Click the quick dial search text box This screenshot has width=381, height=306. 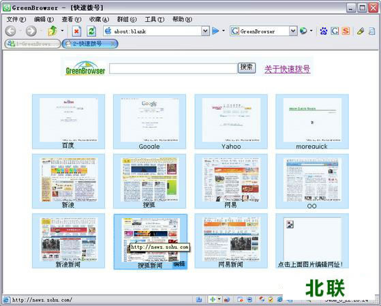[173, 68]
